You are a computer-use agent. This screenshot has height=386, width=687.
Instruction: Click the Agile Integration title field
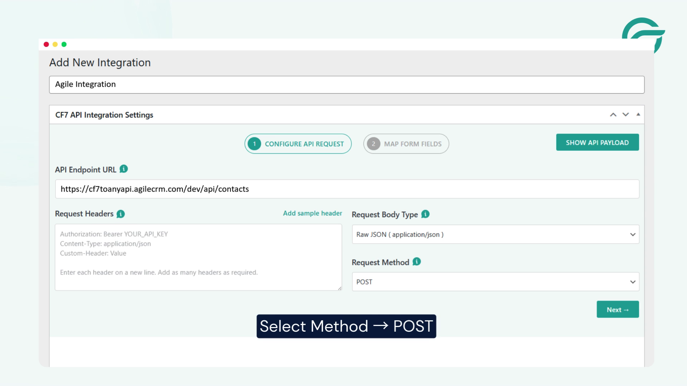[347, 85]
